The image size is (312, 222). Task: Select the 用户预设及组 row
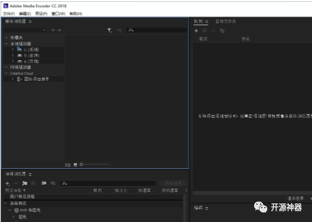click(93, 197)
